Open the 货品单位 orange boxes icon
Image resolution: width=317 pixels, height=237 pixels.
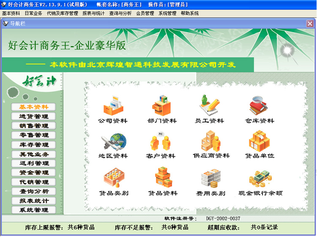pyautogui.click(x=259, y=141)
